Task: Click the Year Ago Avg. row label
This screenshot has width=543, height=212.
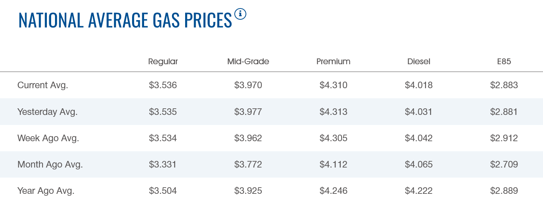Action: (x=46, y=191)
